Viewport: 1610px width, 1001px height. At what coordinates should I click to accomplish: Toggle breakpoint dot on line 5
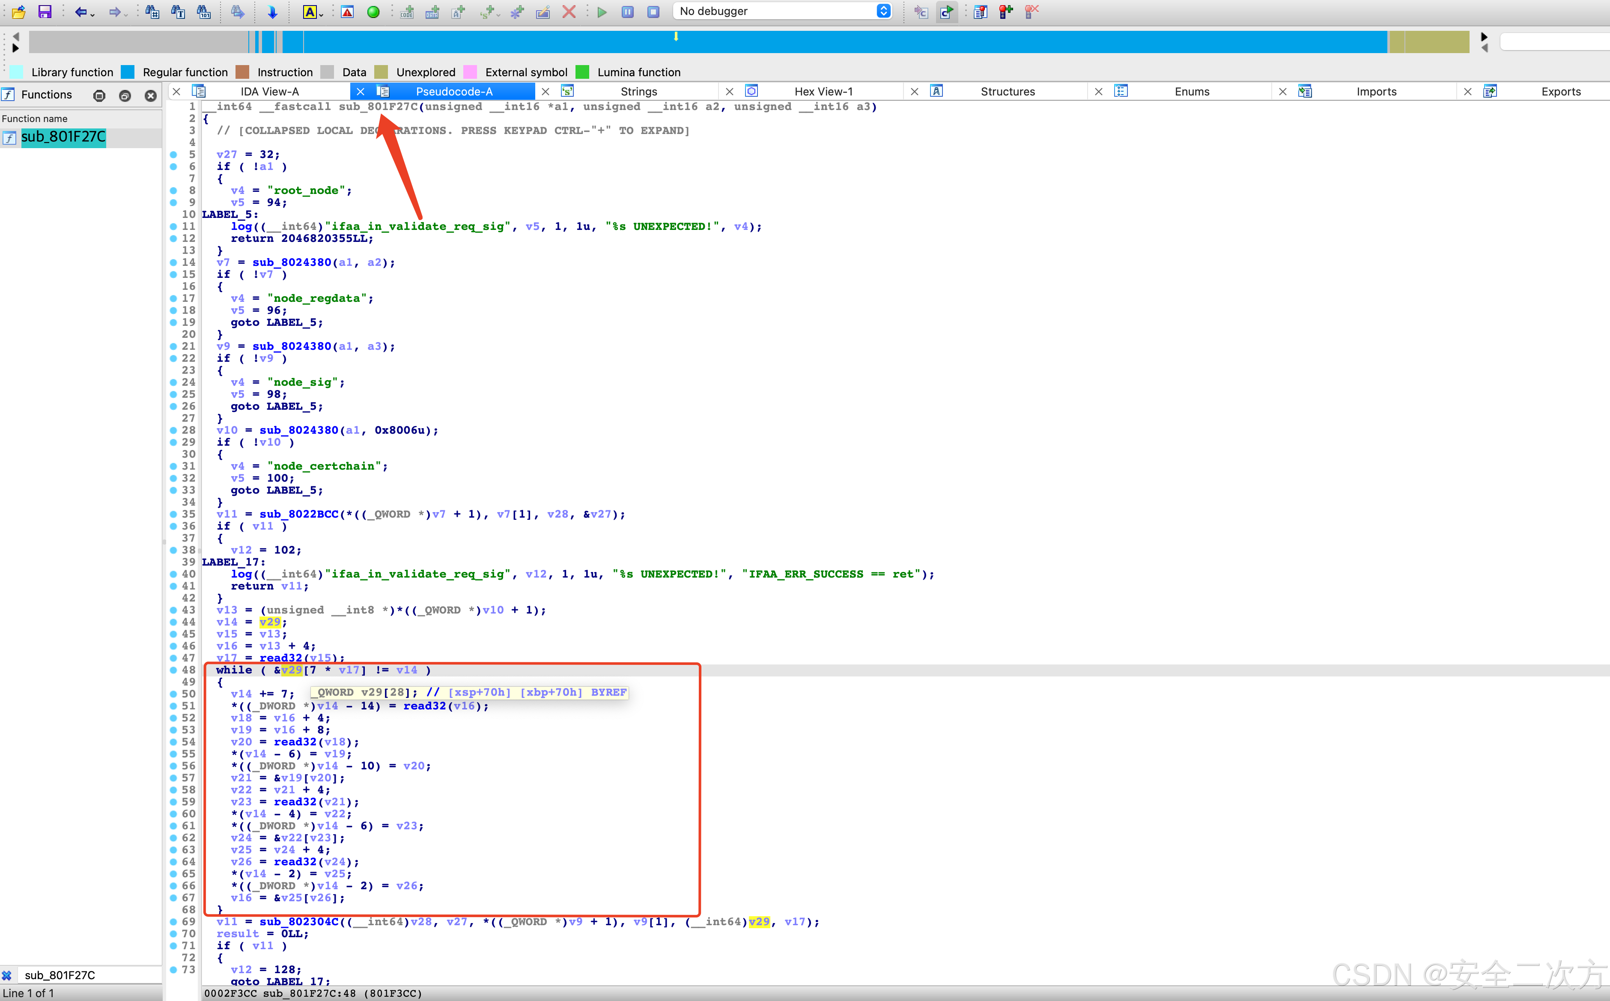pyautogui.click(x=173, y=154)
